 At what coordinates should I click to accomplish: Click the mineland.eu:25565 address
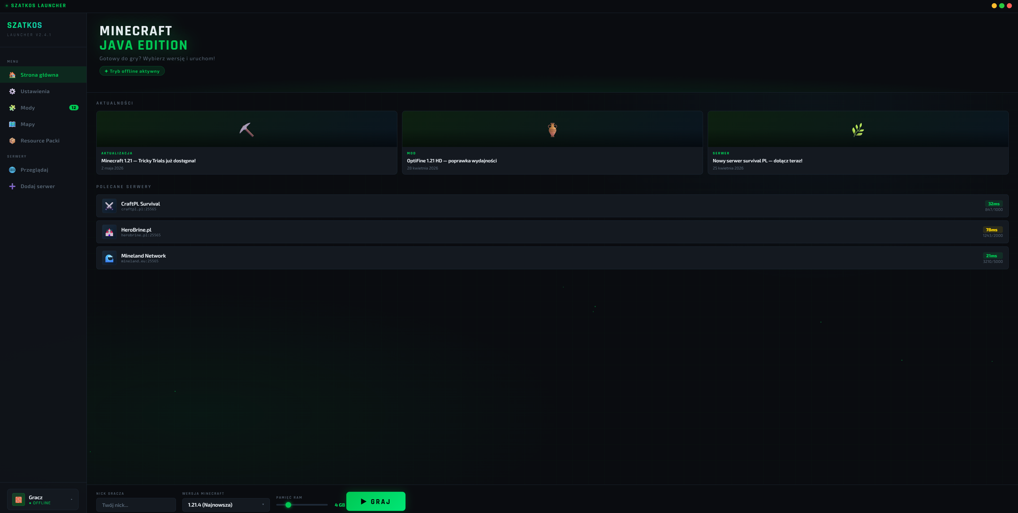tap(140, 262)
